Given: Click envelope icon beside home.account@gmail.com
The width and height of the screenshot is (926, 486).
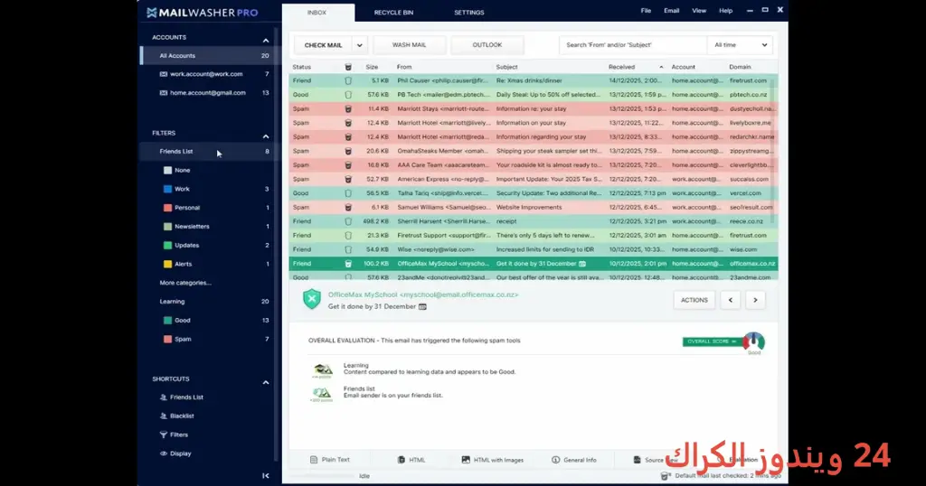Looking at the screenshot, I should [164, 93].
